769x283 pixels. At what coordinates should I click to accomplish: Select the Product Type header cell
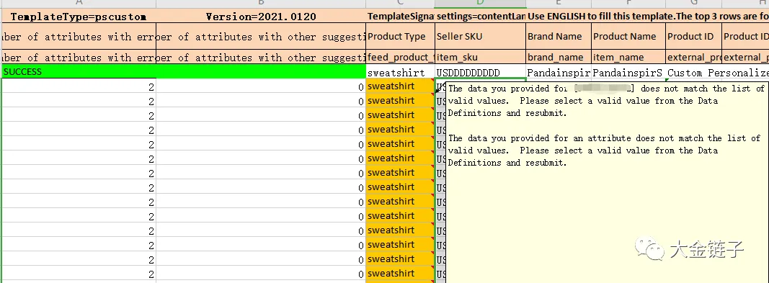click(400, 36)
